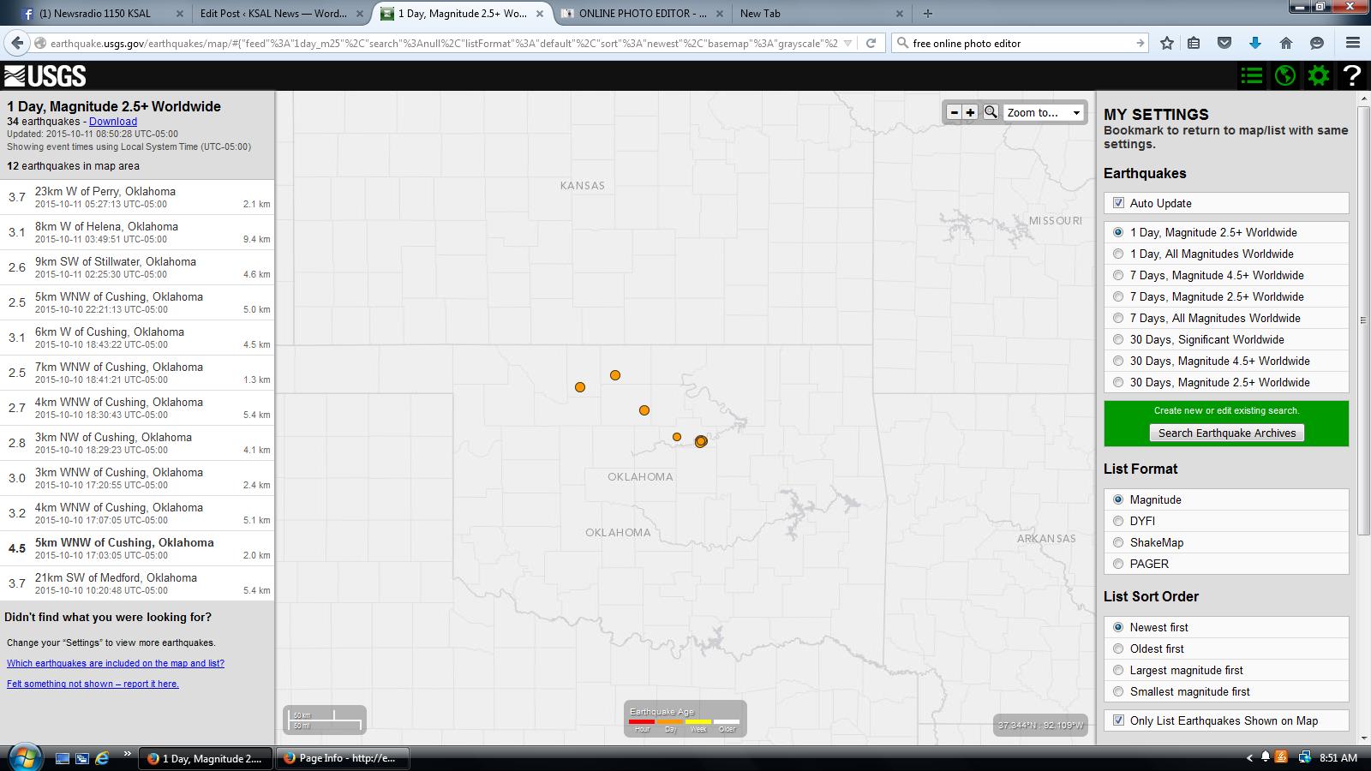This screenshot has width=1371, height=771.
Task: Uncheck the Auto Update checkbox
Action: 1118,203
